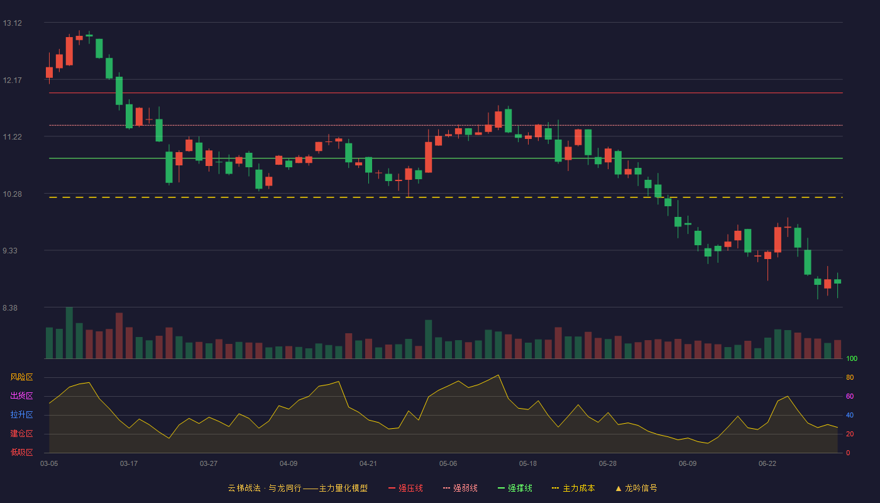Click the green 100 indicator axis value

coord(852,359)
